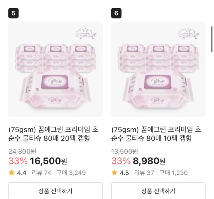Click the star rating icon for the 10팩 product
Viewport: 214px width, 199px height.
click(114, 173)
